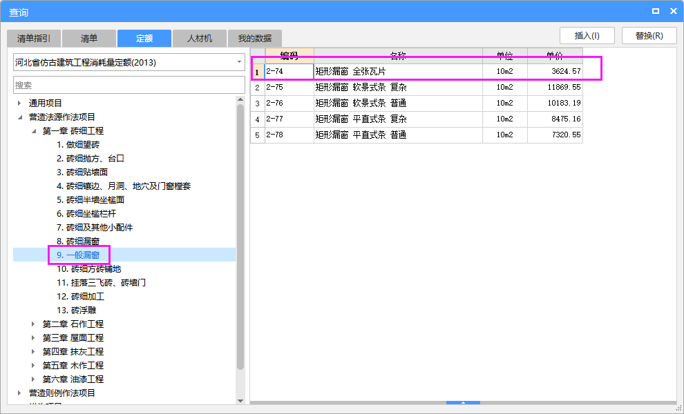The image size is (684, 414).
Task: Select code cell 2-78
Action: pyautogui.click(x=289, y=135)
